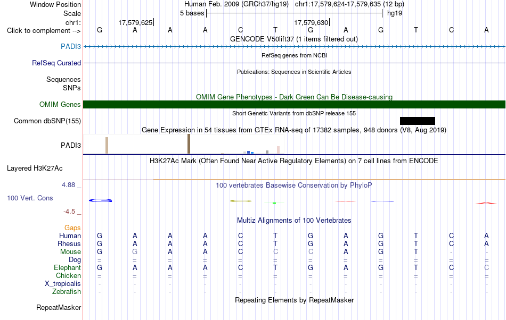Click the H3K27Ac Mark track title
506x320 pixels.
[293, 161]
